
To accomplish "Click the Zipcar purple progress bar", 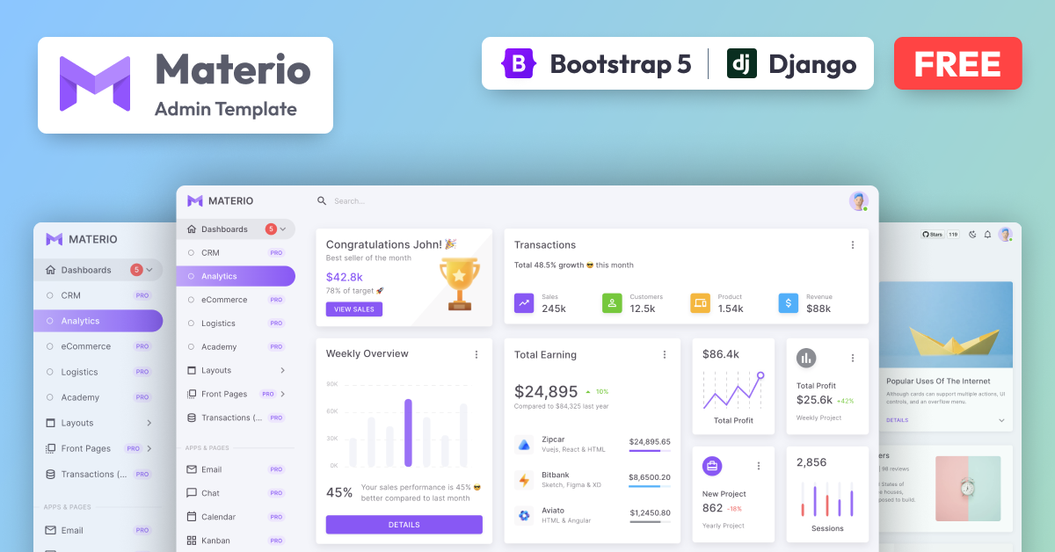I will pyautogui.click(x=650, y=451).
